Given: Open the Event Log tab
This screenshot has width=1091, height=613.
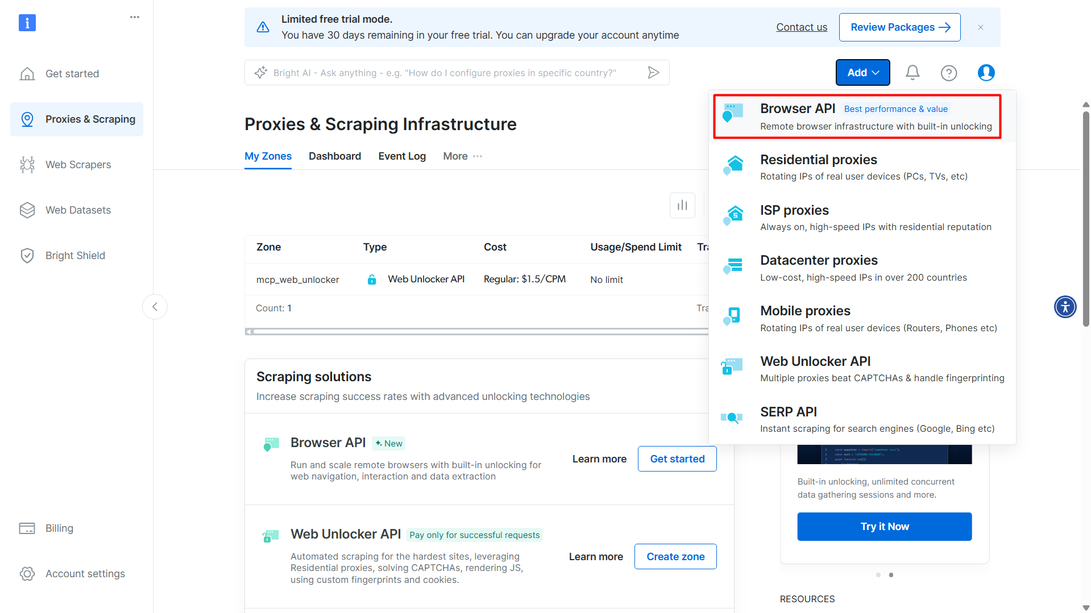Looking at the screenshot, I should click(402, 156).
